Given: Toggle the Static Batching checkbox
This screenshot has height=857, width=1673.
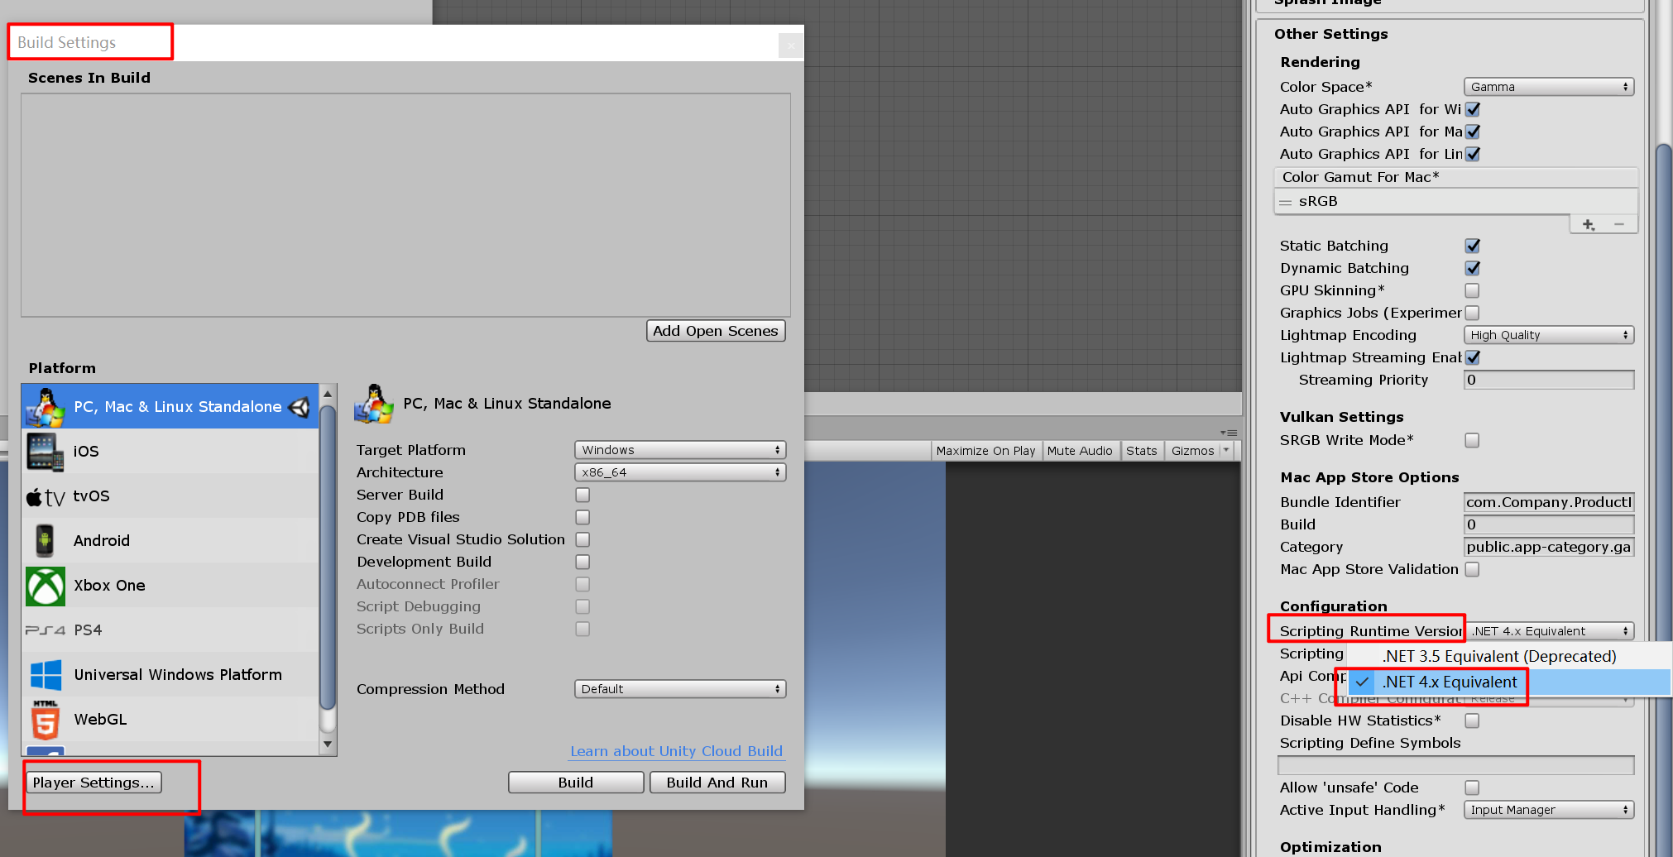Looking at the screenshot, I should click(1472, 246).
